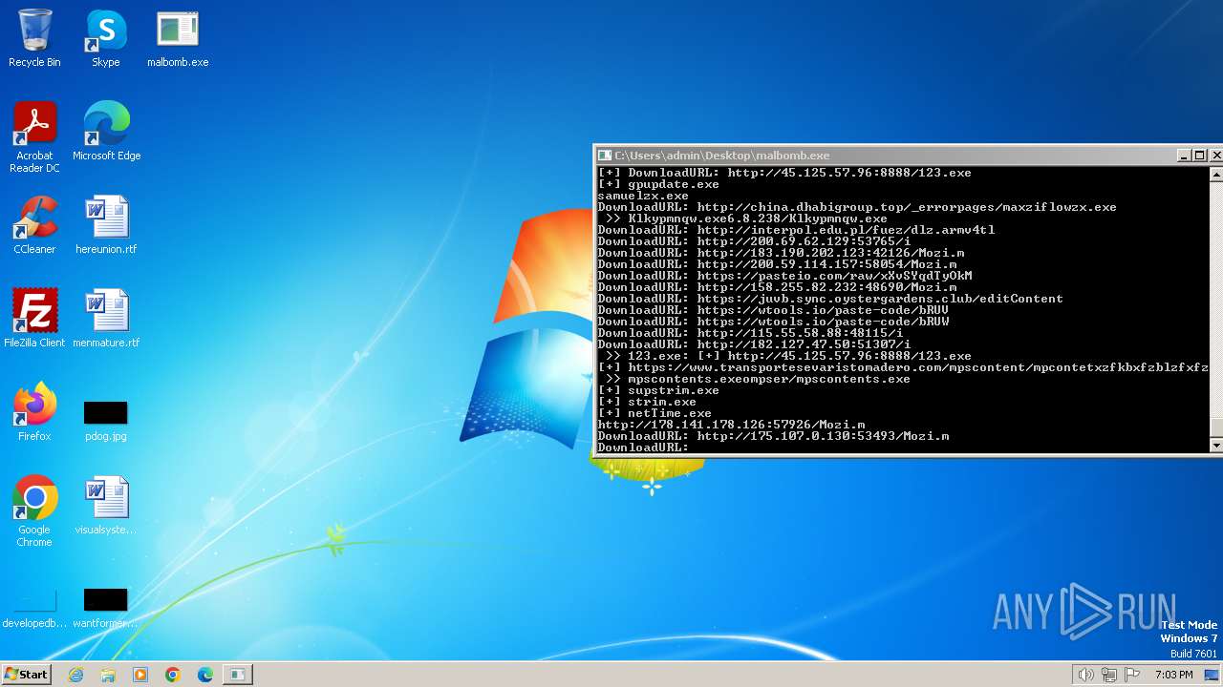1223x687 pixels.
Task: Click the console scrollbar up arrow
Action: [1216, 175]
